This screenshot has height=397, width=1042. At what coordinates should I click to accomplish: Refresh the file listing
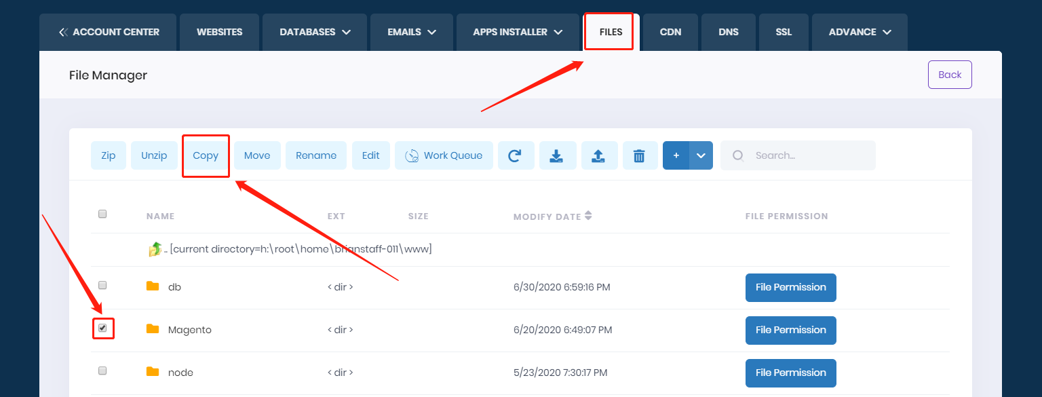click(x=516, y=155)
